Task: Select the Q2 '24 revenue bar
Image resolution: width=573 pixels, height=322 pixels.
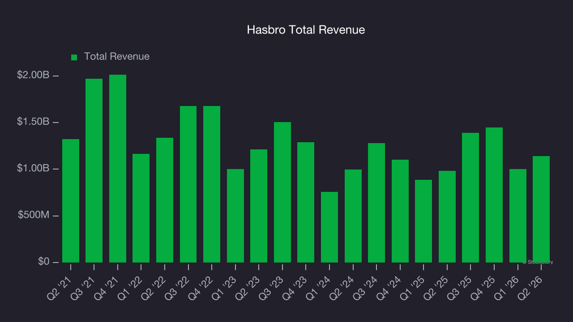Action: point(353,216)
